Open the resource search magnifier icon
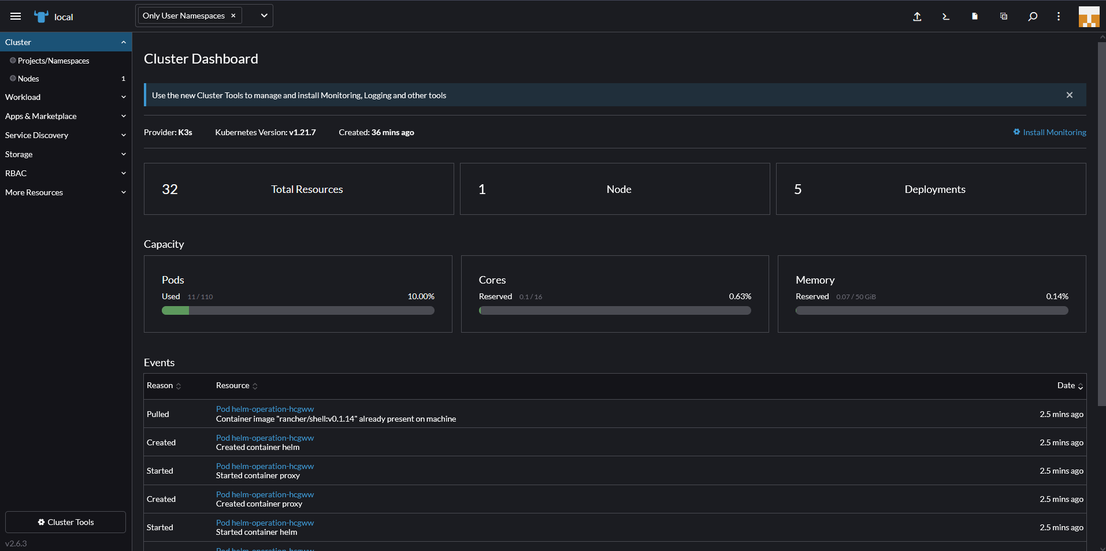This screenshot has height=551, width=1106. 1033,16
